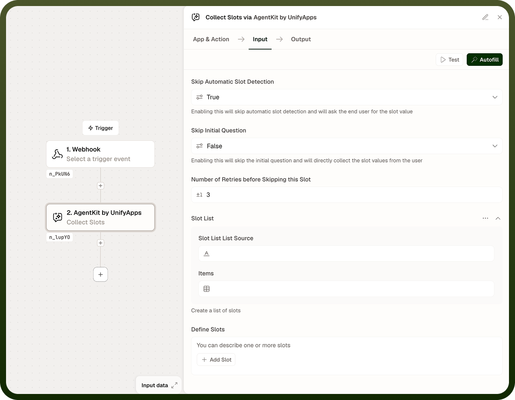Viewport: 515px width, 400px height.
Task: Switch to the App & Action tab
Action: [x=211, y=39]
